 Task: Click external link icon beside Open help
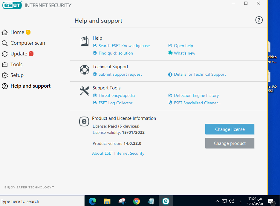coord(170,45)
